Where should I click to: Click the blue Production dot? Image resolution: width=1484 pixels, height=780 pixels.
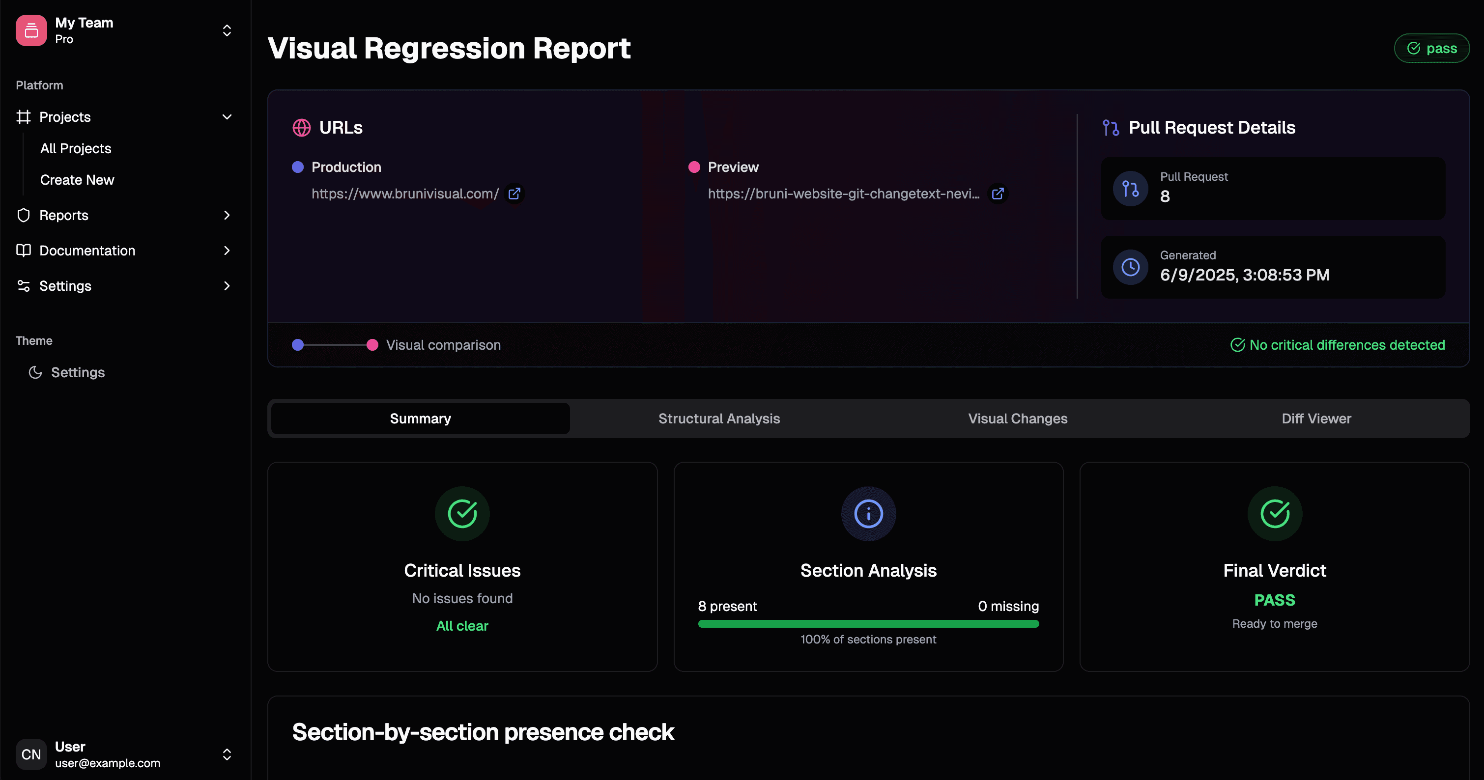[x=298, y=167]
